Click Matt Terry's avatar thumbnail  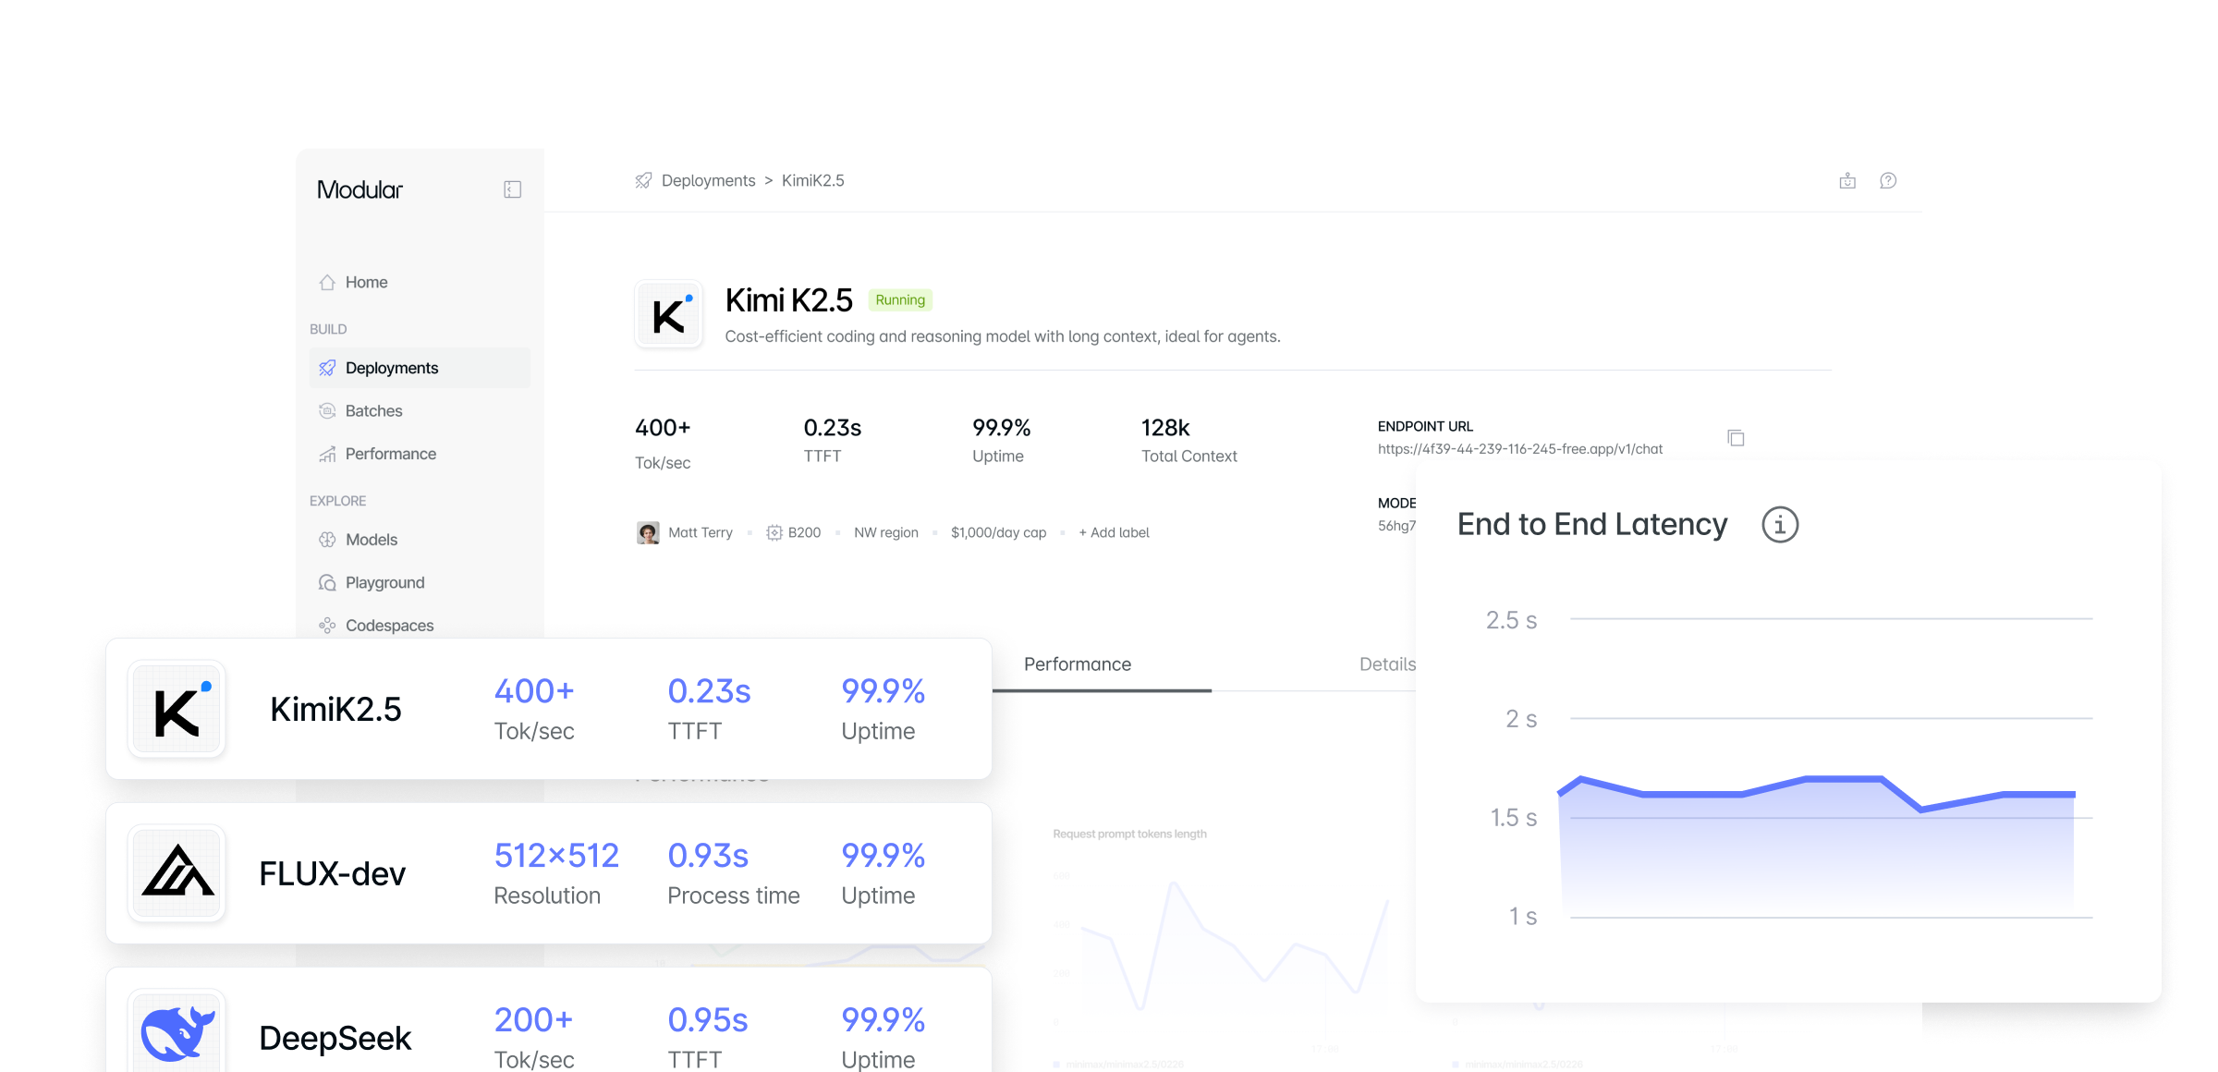648,533
